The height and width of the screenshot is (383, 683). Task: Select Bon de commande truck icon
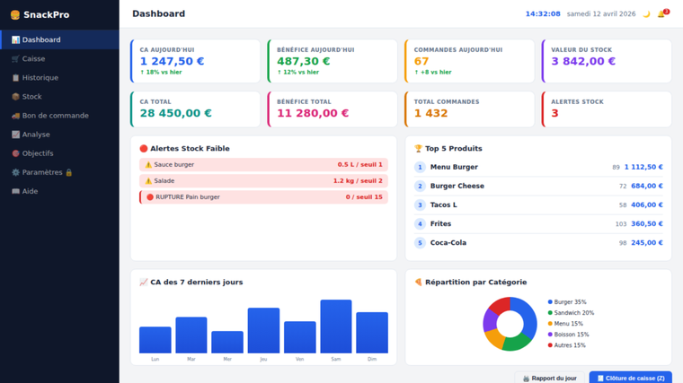16,116
